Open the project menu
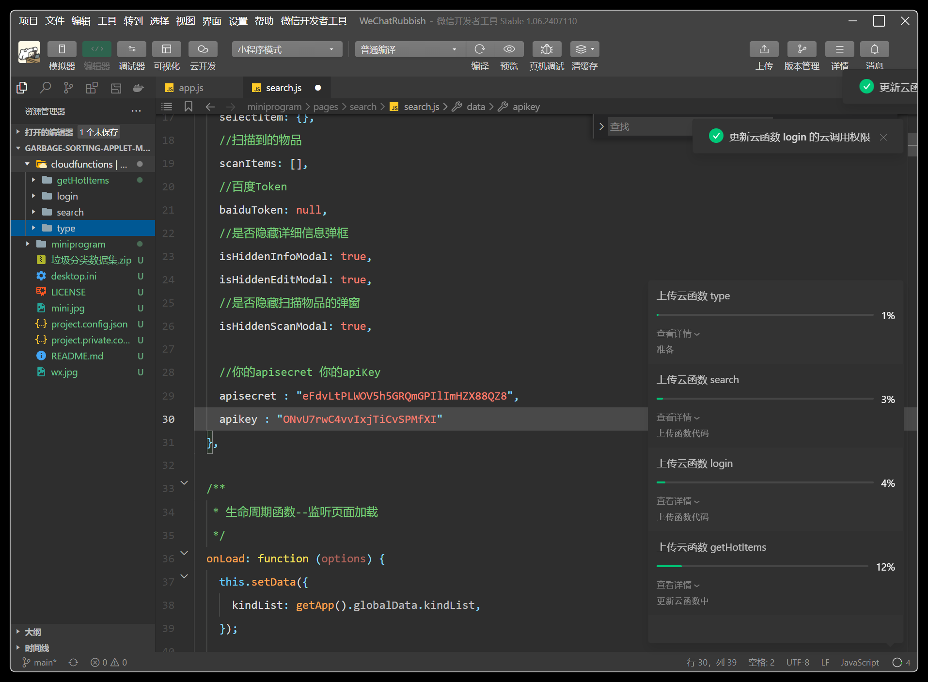Screen dimensions: 928x682 (x=29, y=21)
